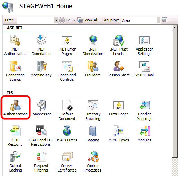Open the Handler Mappings feature
The image size is (180, 176).
point(144,110)
